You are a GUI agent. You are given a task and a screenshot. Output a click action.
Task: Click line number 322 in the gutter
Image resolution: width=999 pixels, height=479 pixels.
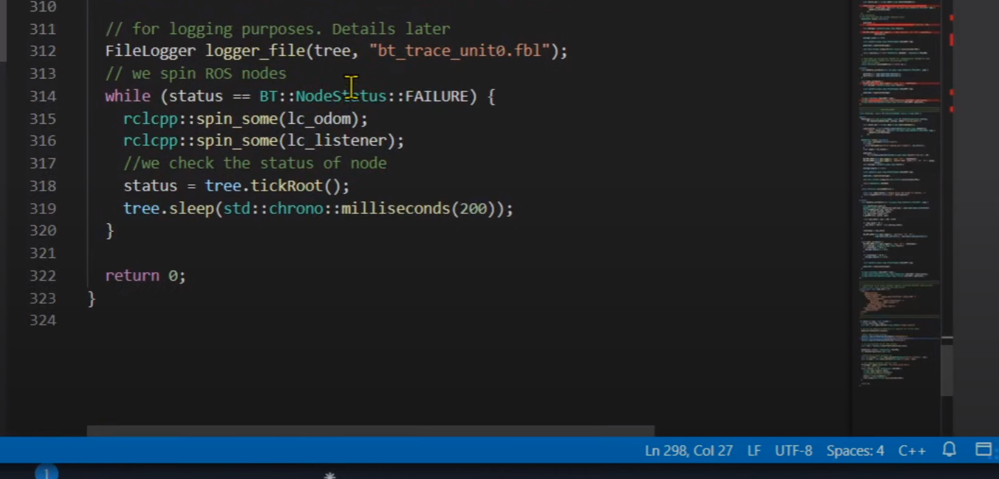pyautogui.click(x=43, y=276)
